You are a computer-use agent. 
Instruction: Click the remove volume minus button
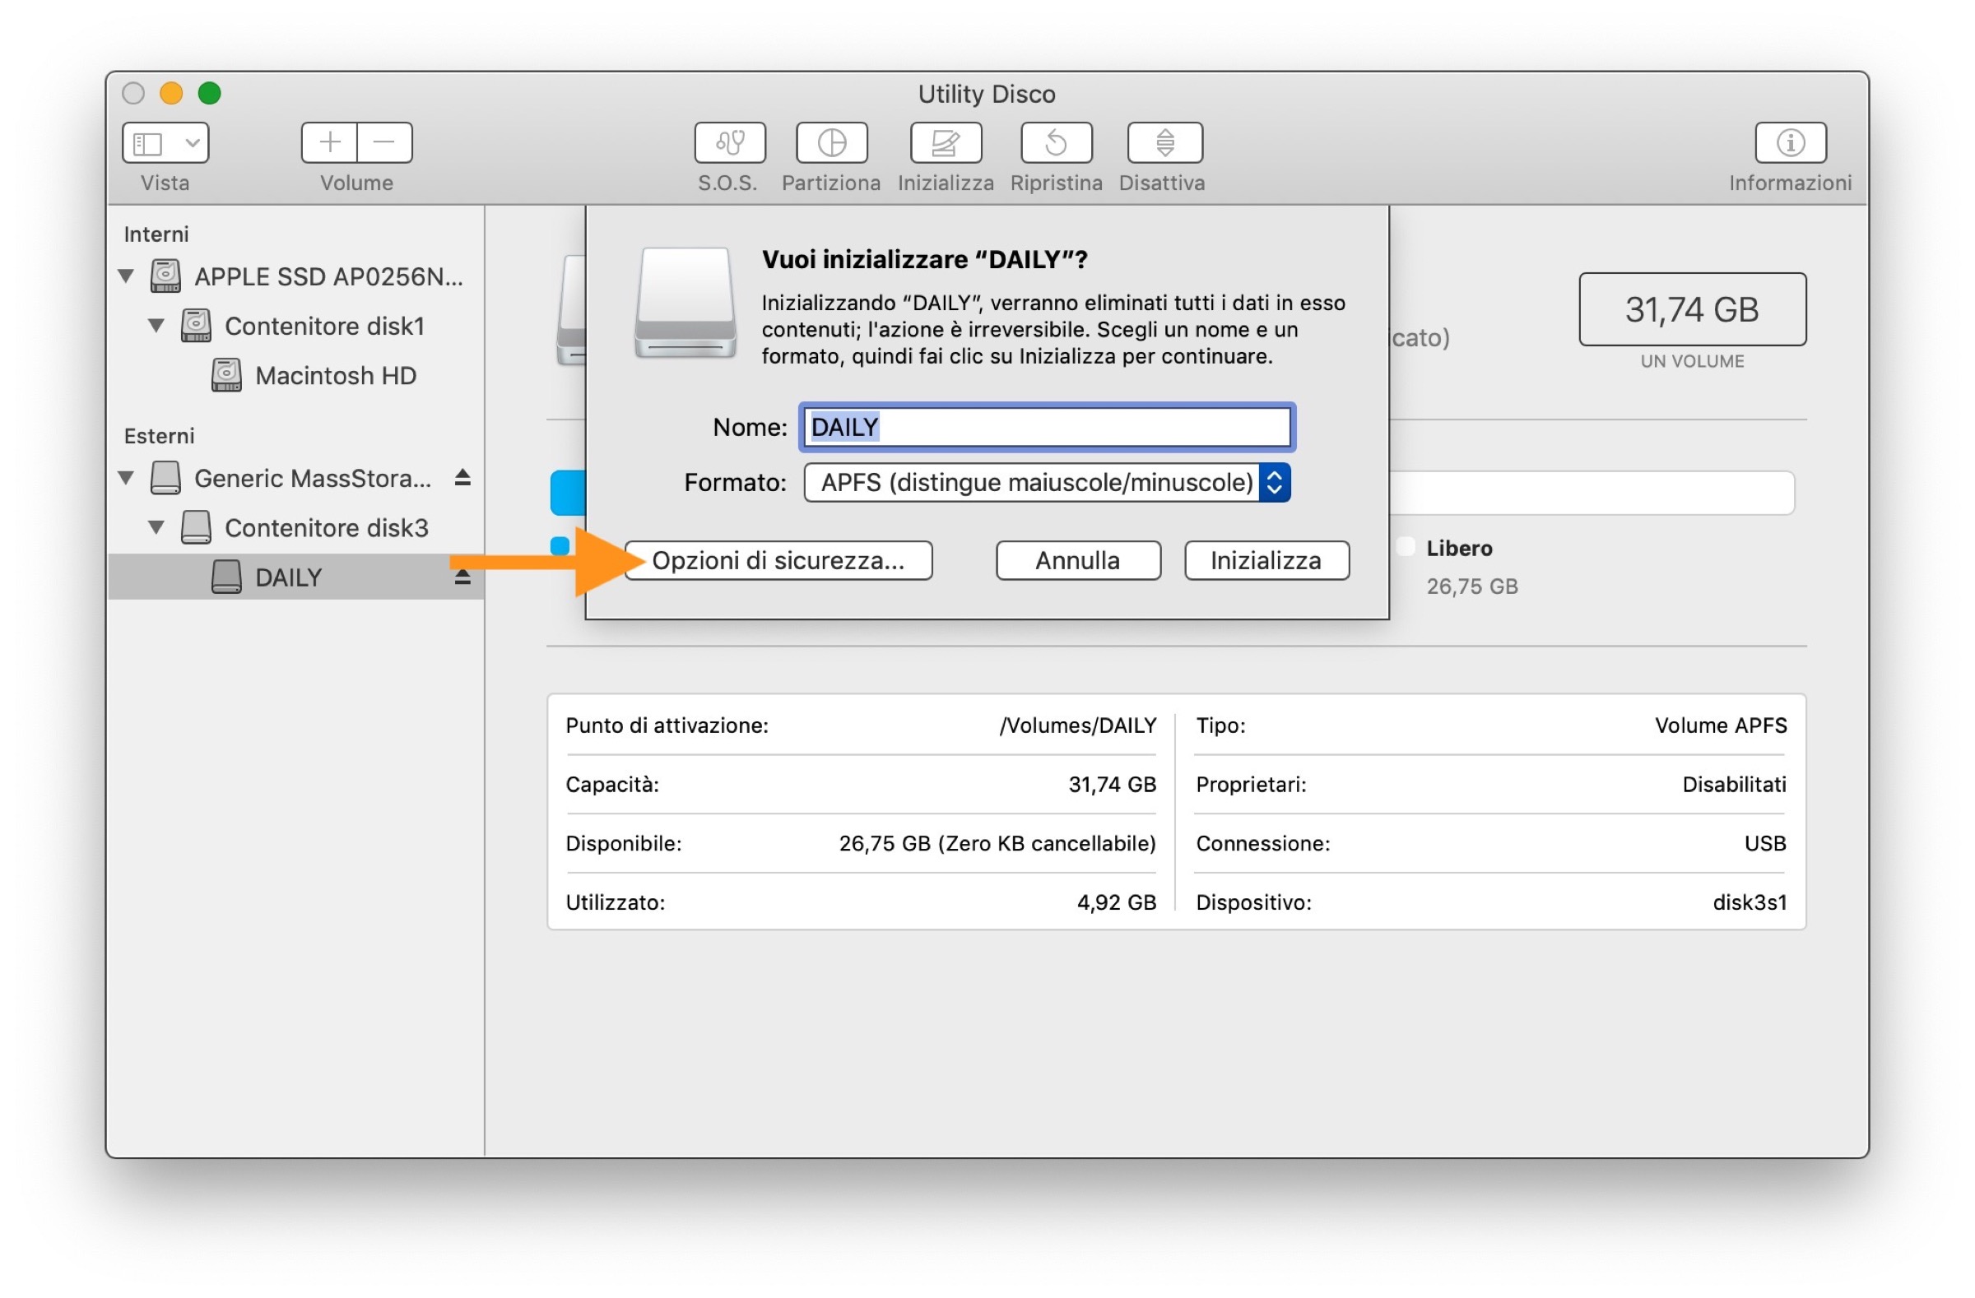coord(384,142)
